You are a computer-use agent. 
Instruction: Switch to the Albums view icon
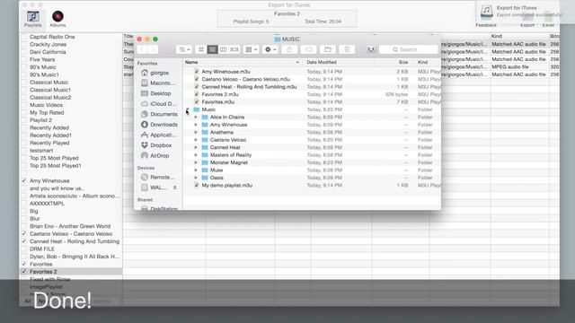tap(57, 18)
